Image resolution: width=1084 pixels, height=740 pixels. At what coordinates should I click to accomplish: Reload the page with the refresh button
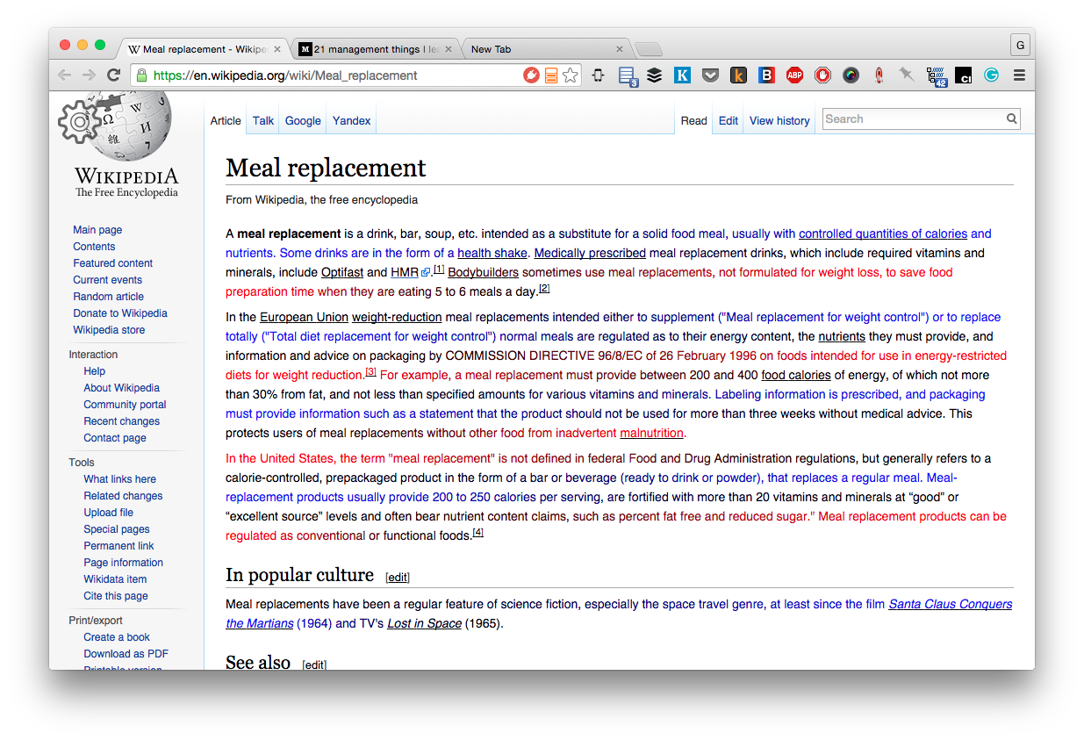[x=113, y=75]
